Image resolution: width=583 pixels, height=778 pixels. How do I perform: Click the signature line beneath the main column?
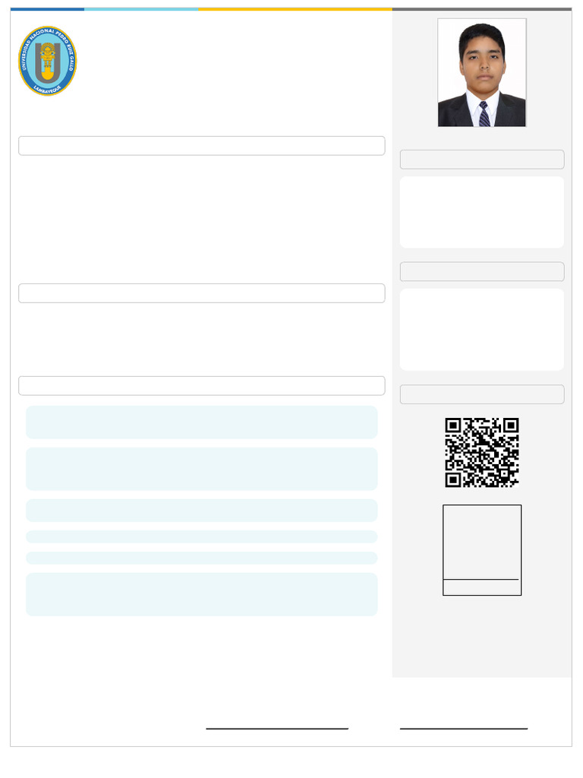click(277, 729)
